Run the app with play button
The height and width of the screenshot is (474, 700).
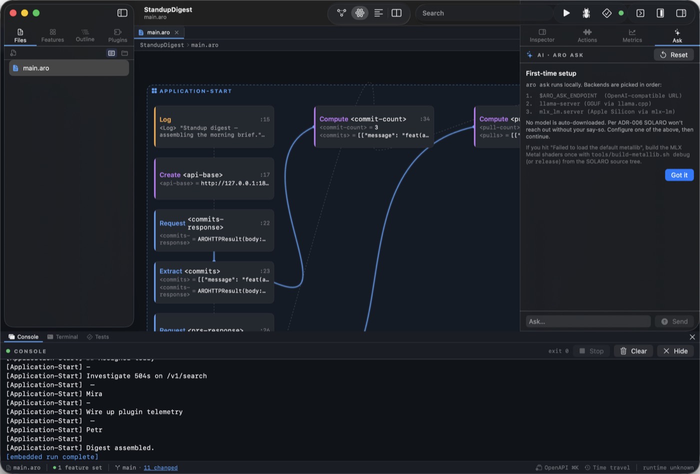pos(566,13)
